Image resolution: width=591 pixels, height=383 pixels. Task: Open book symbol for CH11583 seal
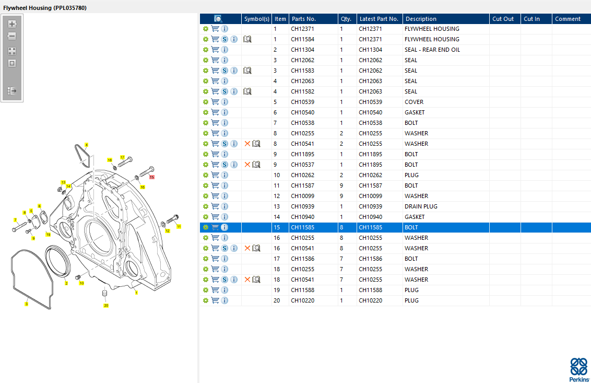[247, 71]
